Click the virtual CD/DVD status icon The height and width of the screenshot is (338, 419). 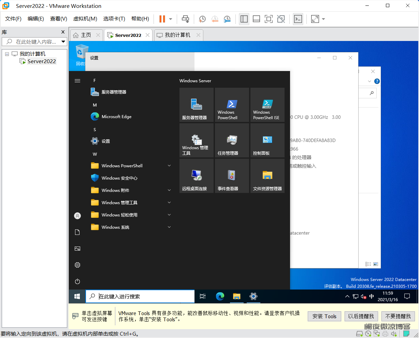pyautogui.click(x=368, y=334)
